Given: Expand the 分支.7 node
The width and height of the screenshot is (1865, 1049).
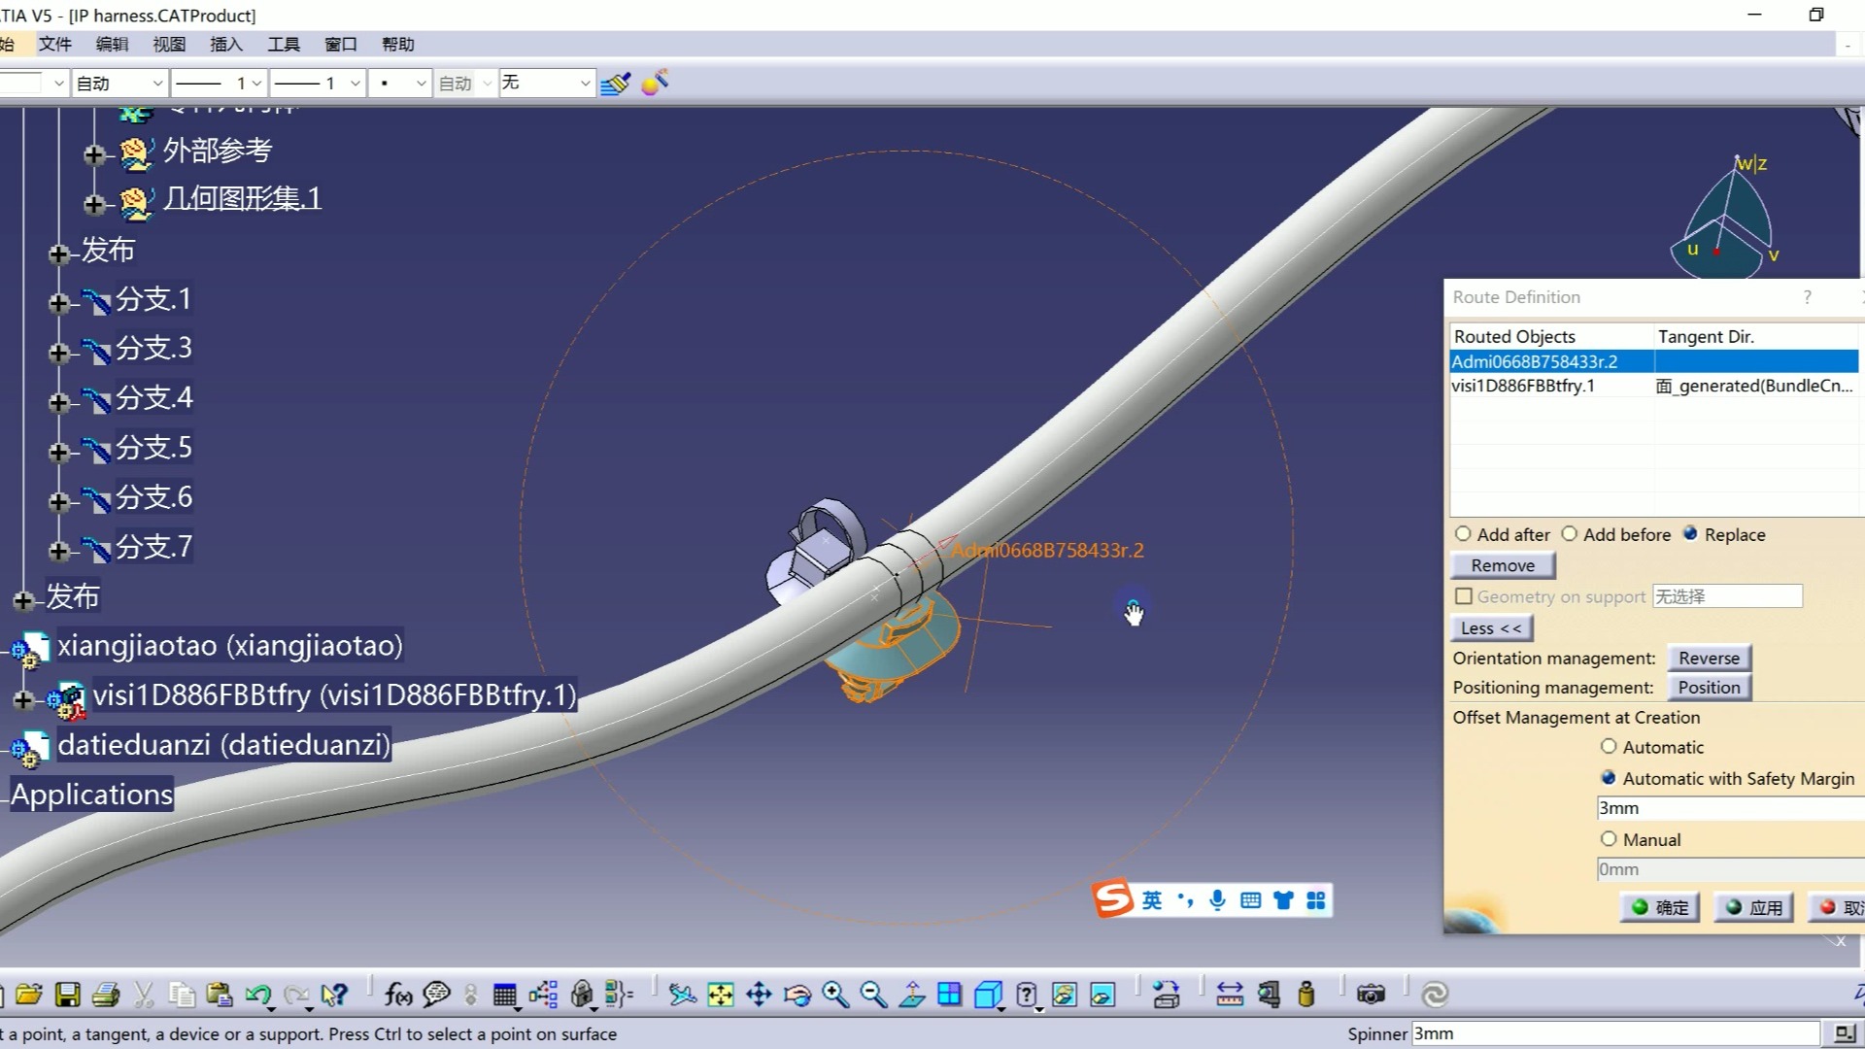Looking at the screenshot, I should pyautogui.click(x=58, y=552).
